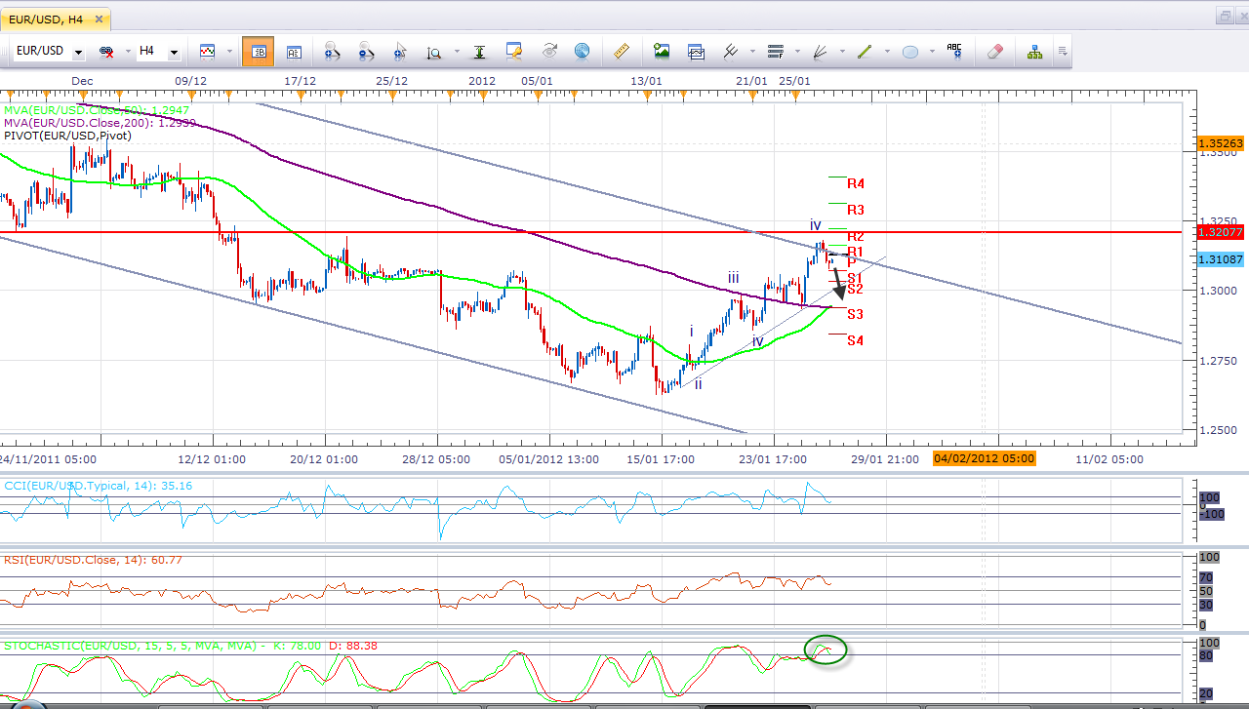Click the STOCHASTIC indicator label
1249x709 pixels.
pyautogui.click(x=190, y=646)
